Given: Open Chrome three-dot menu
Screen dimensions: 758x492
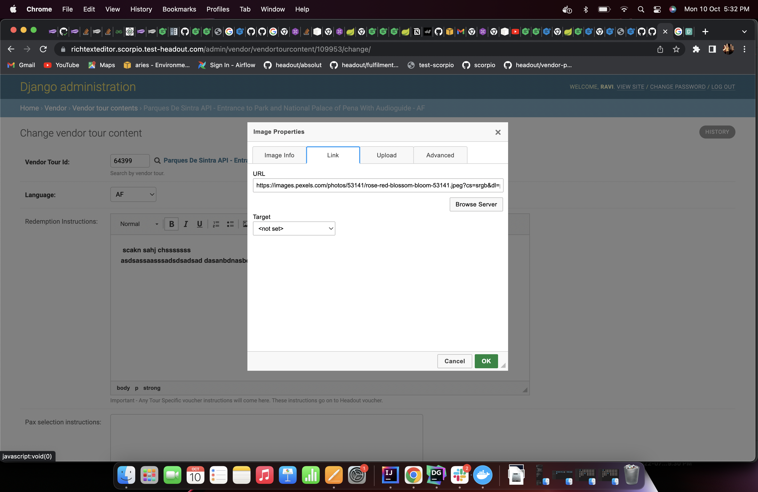Looking at the screenshot, I should tap(744, 49).
